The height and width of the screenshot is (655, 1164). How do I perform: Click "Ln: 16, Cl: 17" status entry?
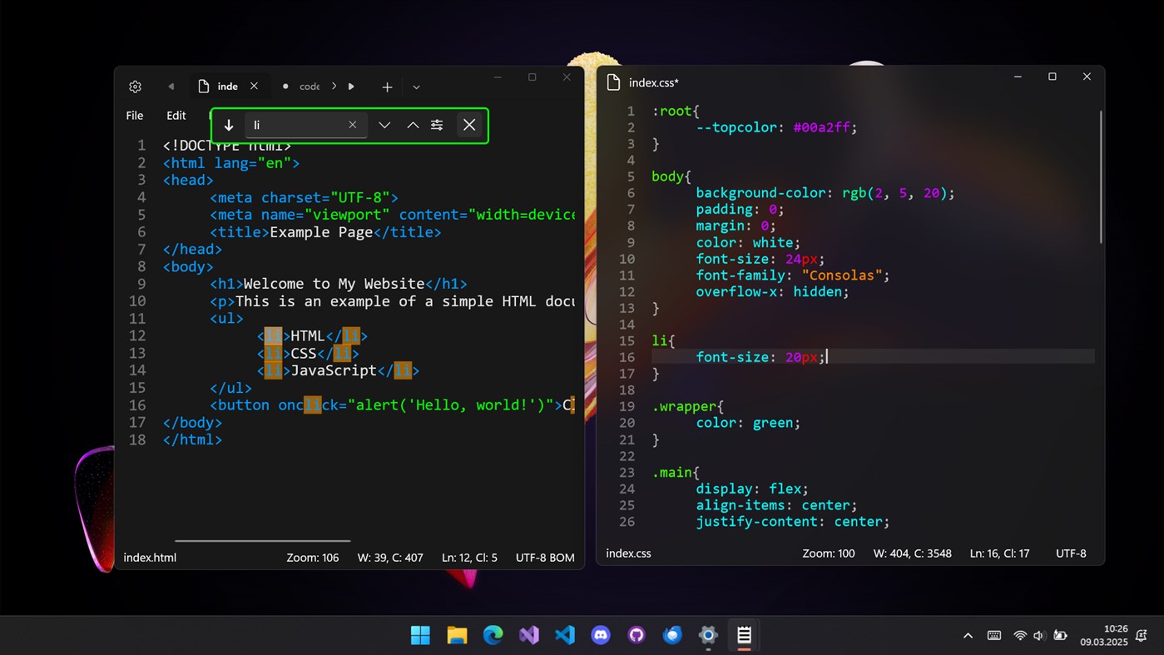(x=1000, y=553)
